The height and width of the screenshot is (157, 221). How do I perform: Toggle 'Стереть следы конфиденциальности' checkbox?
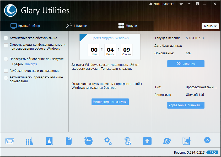(6, 45)
